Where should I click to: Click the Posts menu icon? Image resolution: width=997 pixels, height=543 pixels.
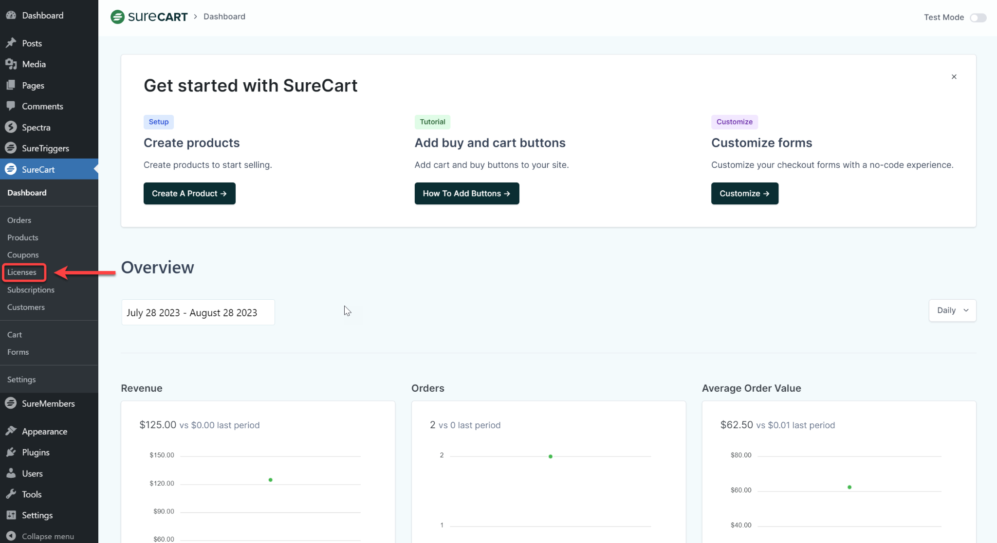[10, 42]
